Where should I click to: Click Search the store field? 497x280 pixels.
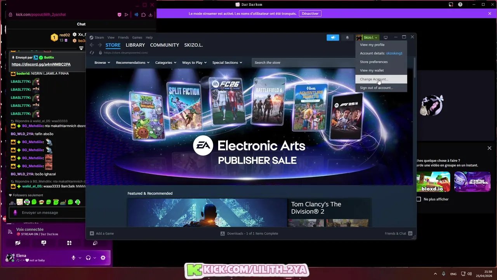coord(303,63)
